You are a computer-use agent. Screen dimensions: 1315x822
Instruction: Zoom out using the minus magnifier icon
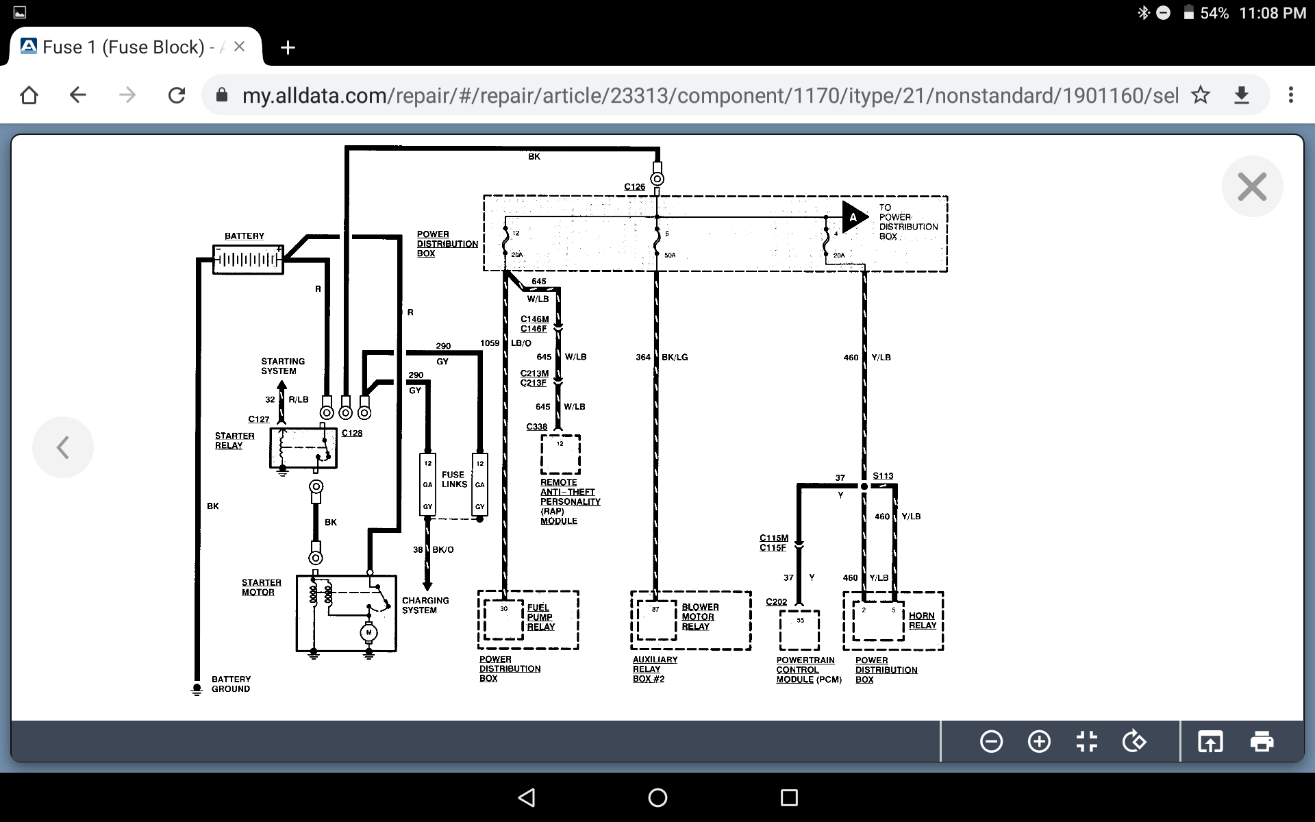(x=991, y=741)
